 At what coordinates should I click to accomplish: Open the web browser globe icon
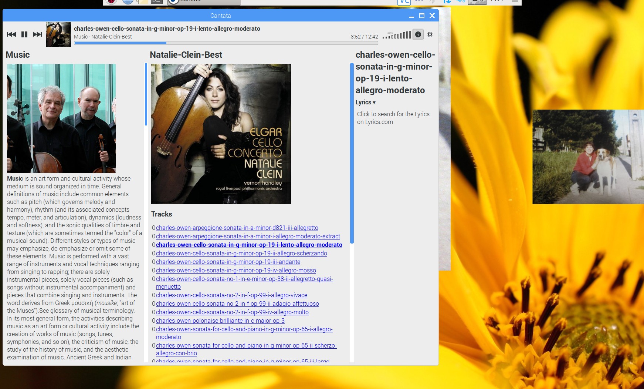coord(128,1)
